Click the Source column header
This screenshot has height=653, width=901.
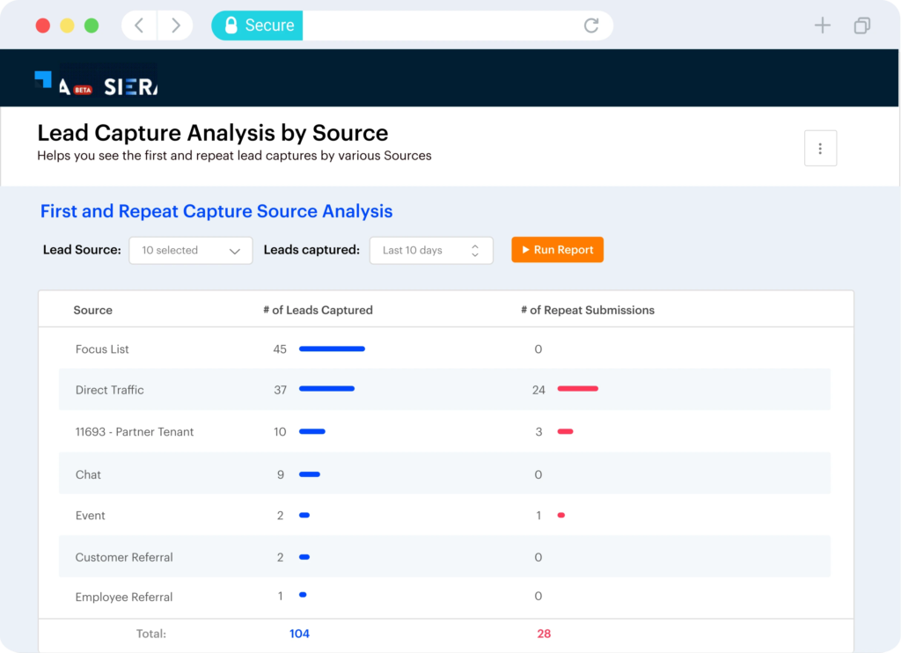93,310
